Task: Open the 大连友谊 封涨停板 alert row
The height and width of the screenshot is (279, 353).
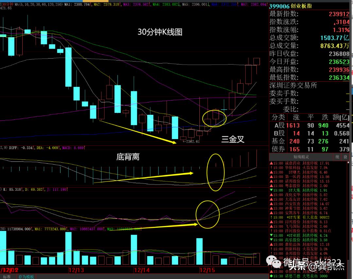Action: 299,199
